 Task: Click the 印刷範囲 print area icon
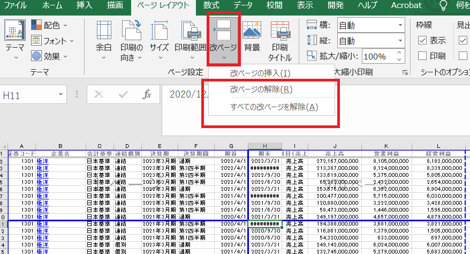[x=191, y=31]
